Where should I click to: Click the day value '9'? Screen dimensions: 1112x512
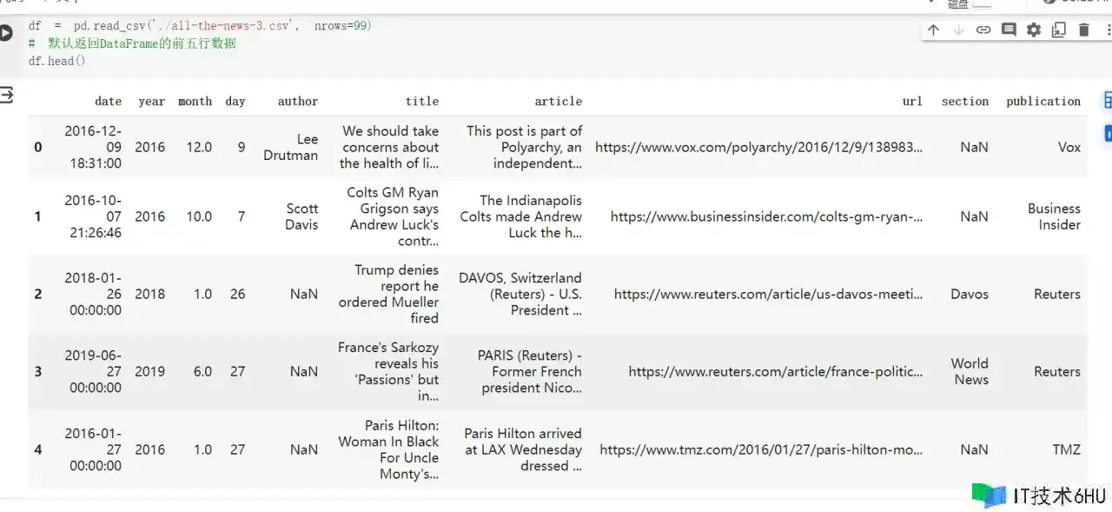pos(242,147)
